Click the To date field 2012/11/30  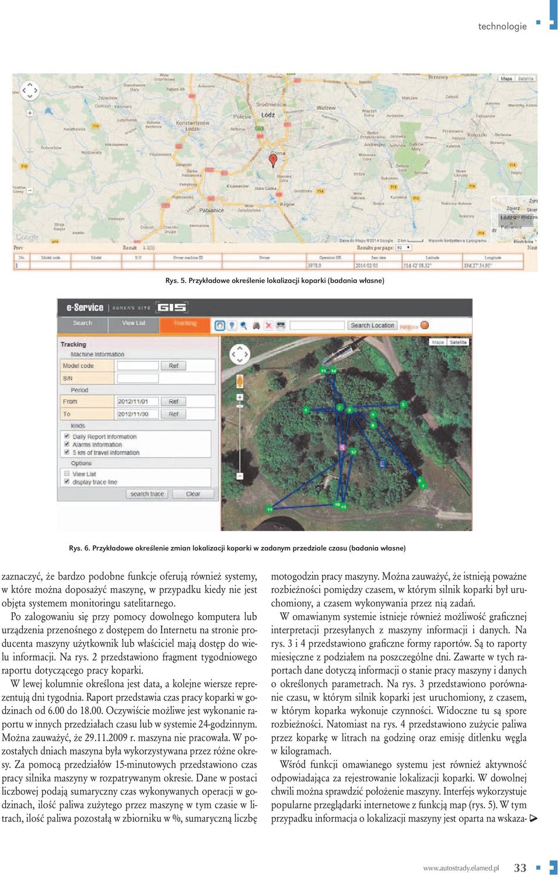pos(138,414)
